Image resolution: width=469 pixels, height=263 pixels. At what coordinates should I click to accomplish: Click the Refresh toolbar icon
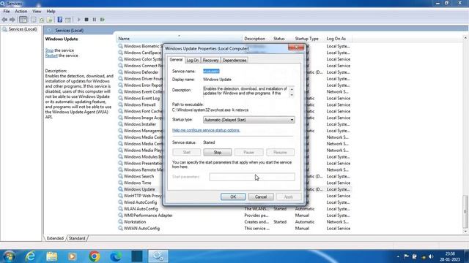pos(42,20)
